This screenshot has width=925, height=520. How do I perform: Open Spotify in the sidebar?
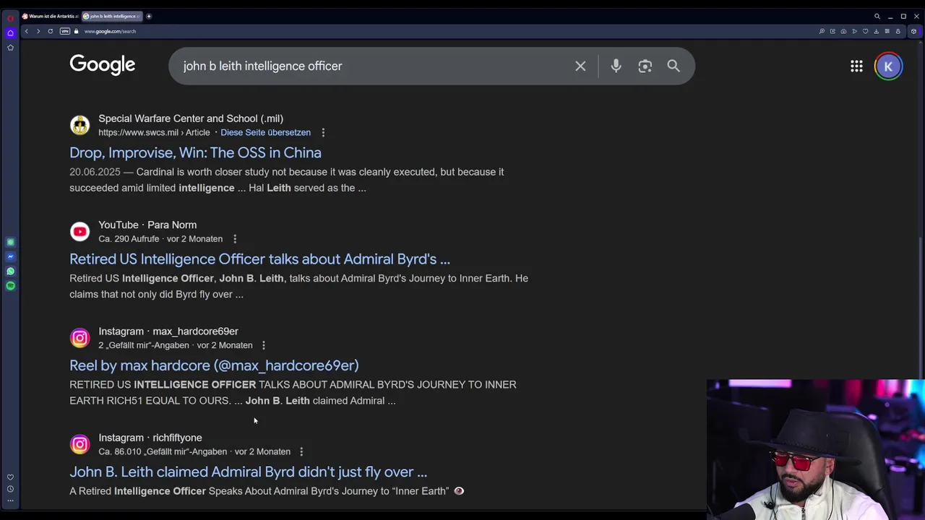click(x=10, y=286)
